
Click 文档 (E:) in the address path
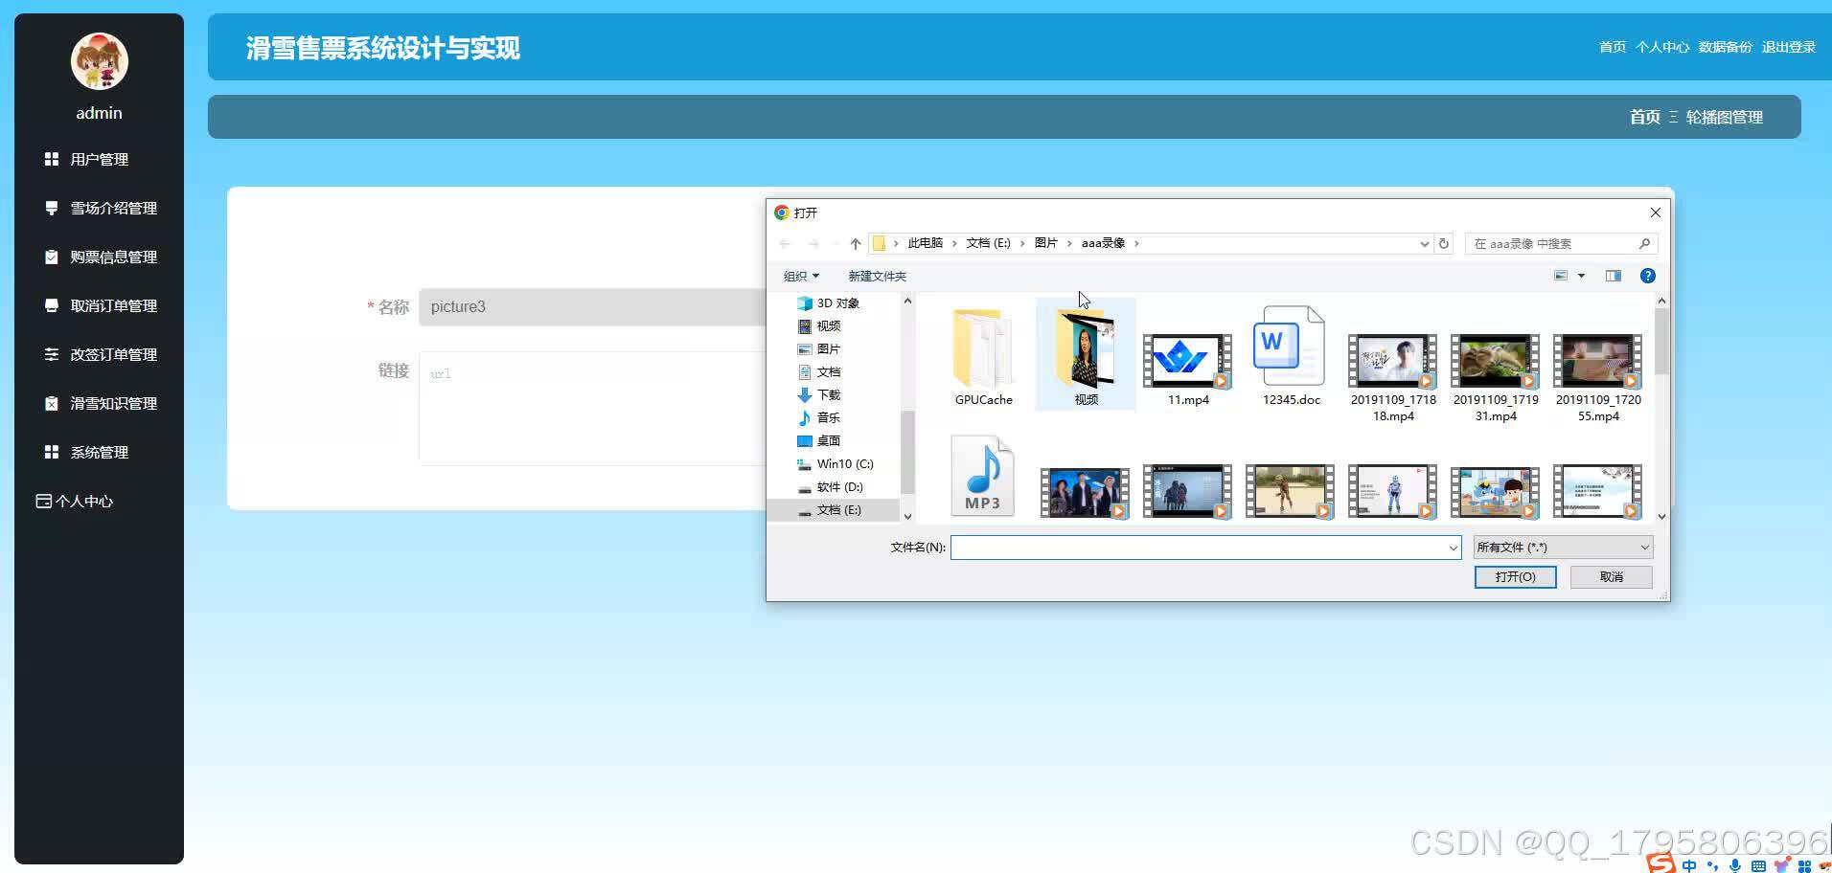pos(988,243)
